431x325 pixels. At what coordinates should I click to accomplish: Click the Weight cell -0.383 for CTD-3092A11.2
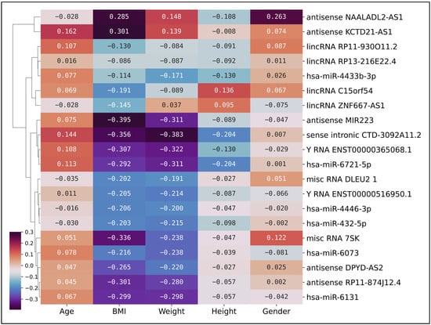(172, 135)
